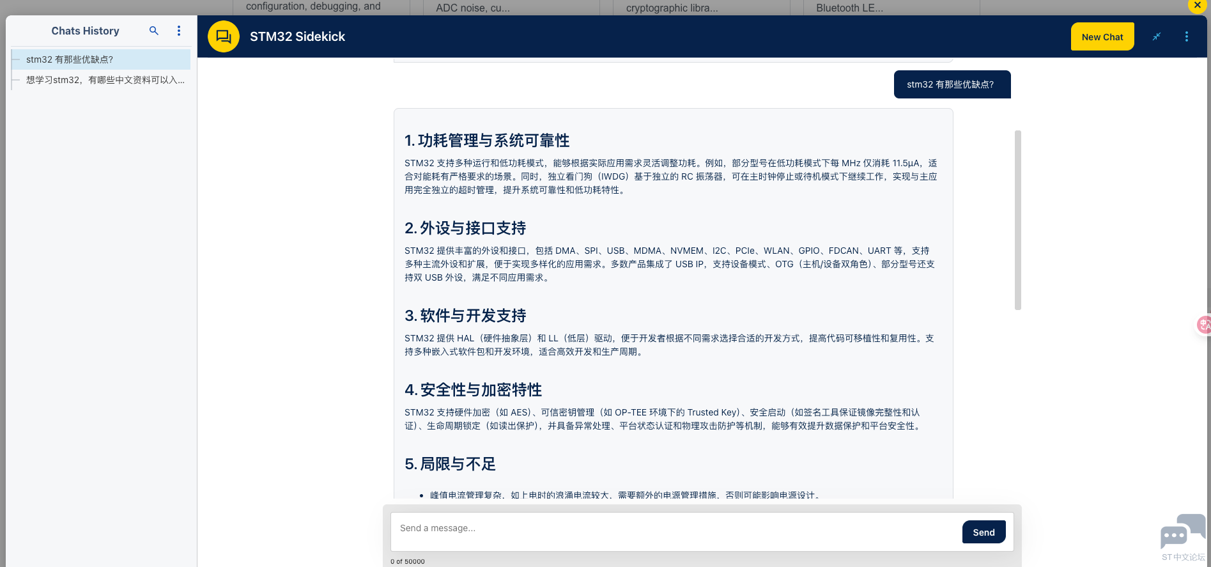1211x567 pixels.
Task: Click the STM32 Sidekick chat logo icon
Action: point(224,36)
